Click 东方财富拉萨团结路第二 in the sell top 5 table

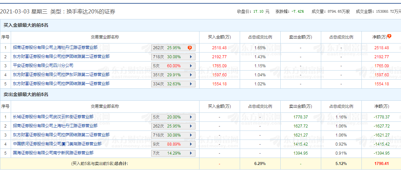pos(61,135)
